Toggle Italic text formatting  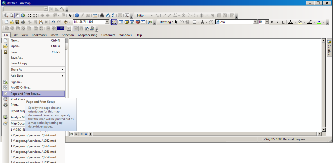[x=277, y=22]
